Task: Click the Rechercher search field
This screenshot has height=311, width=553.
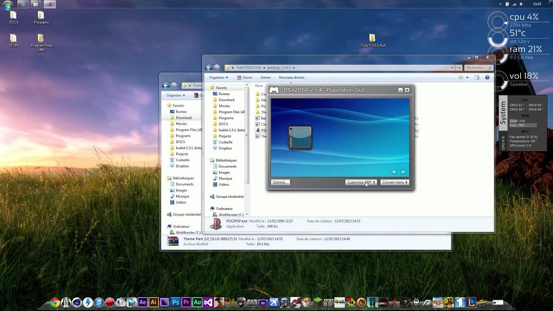Action: point(478,68)
